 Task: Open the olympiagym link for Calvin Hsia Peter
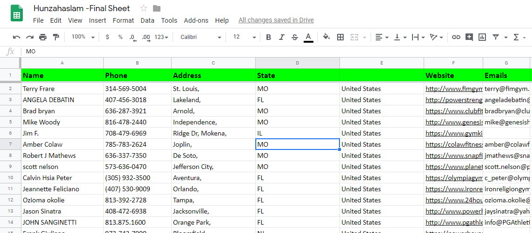453,178
